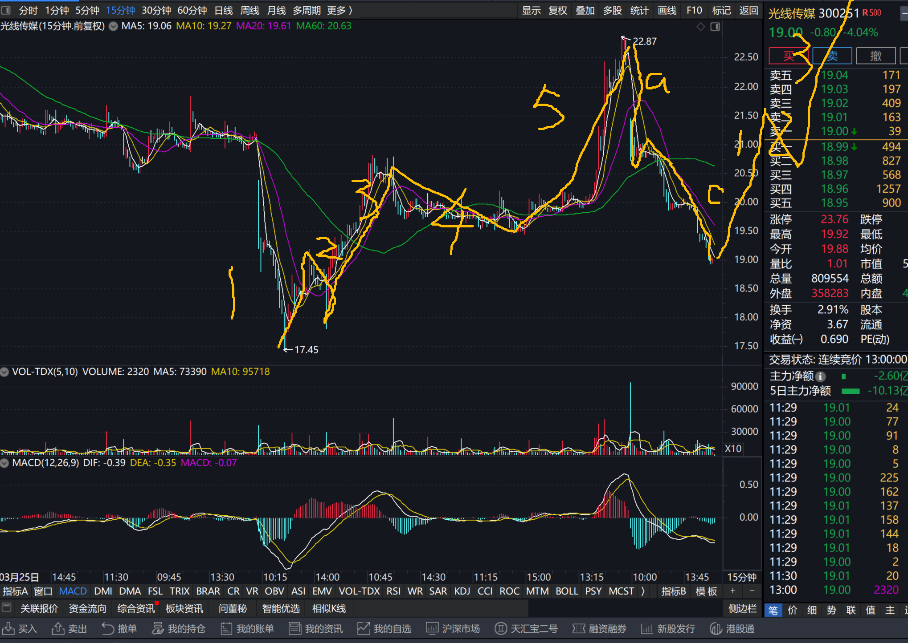Open 融资融券 margin trading icon

tap(579, 628)
